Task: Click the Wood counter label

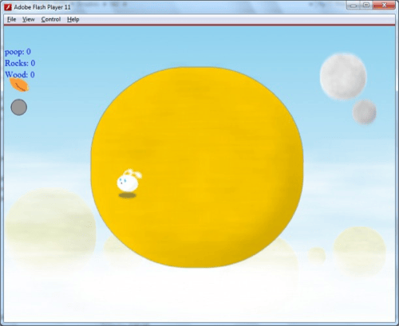Action: tap(20, 75)
